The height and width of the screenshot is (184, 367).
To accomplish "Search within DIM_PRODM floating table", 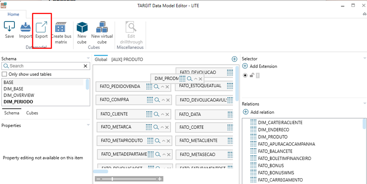I will [x=190, y=78].
